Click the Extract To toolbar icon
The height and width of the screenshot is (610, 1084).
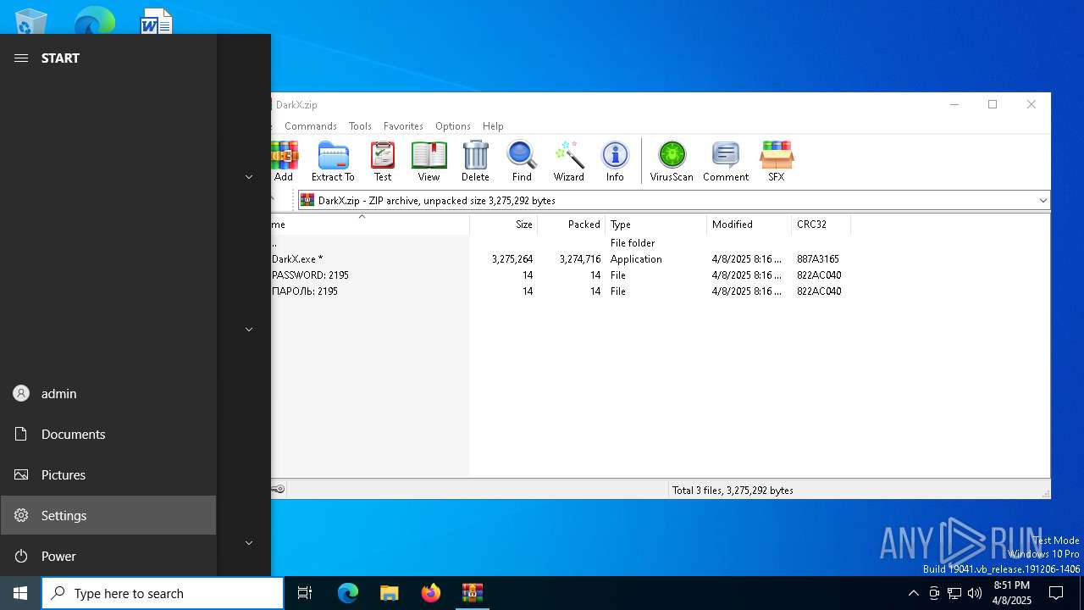point(333,161)
